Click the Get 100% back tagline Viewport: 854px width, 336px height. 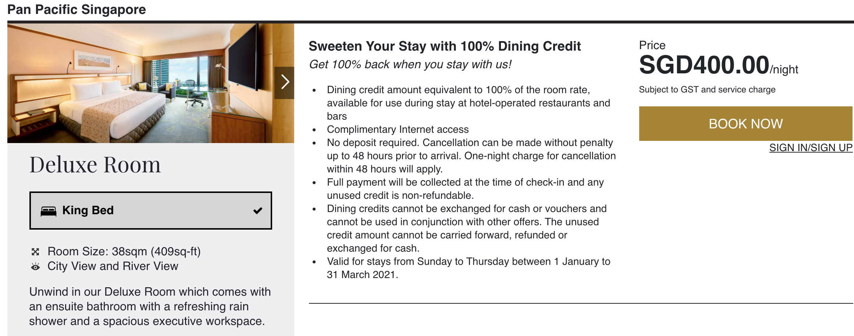410,65
